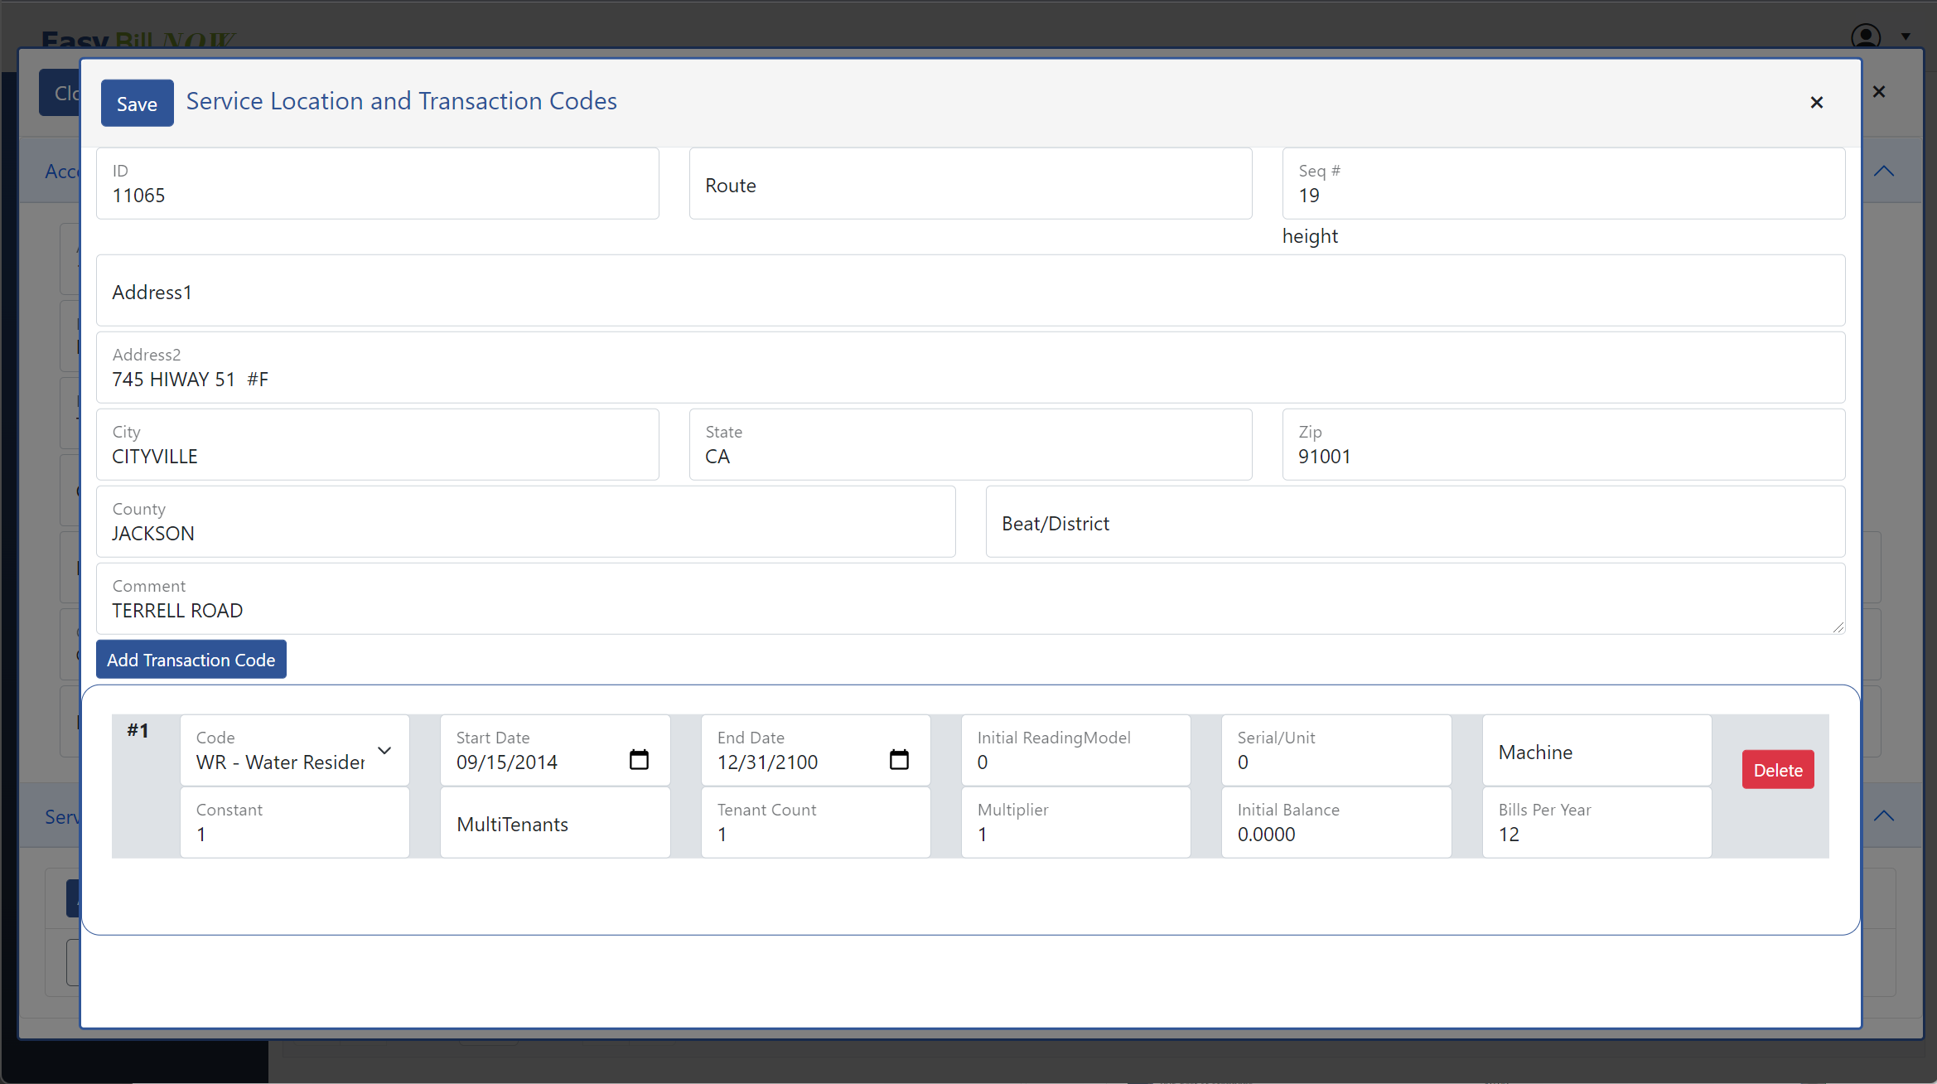Select the MultiTenants field

point(554,824)
